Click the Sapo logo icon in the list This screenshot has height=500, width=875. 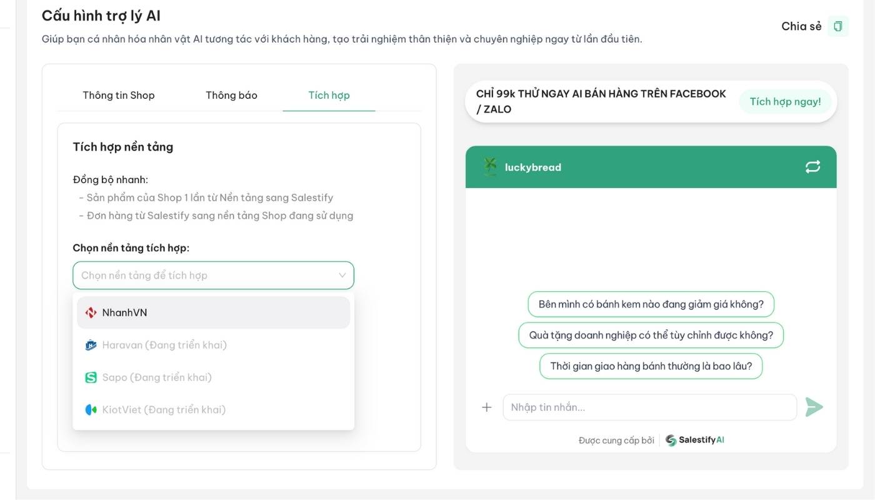pos(91,377)
